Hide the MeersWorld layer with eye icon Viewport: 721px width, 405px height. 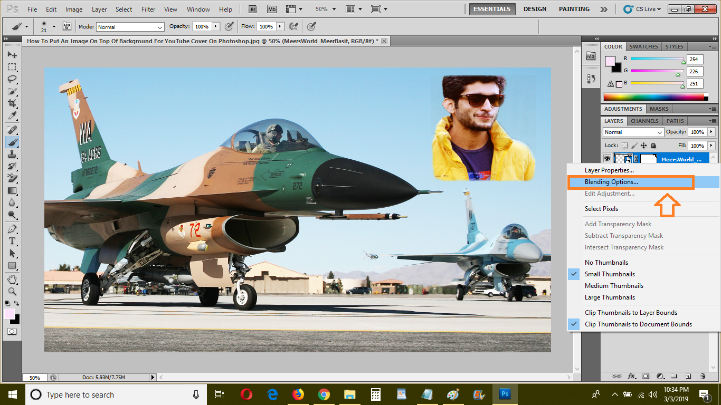(607, 158)
